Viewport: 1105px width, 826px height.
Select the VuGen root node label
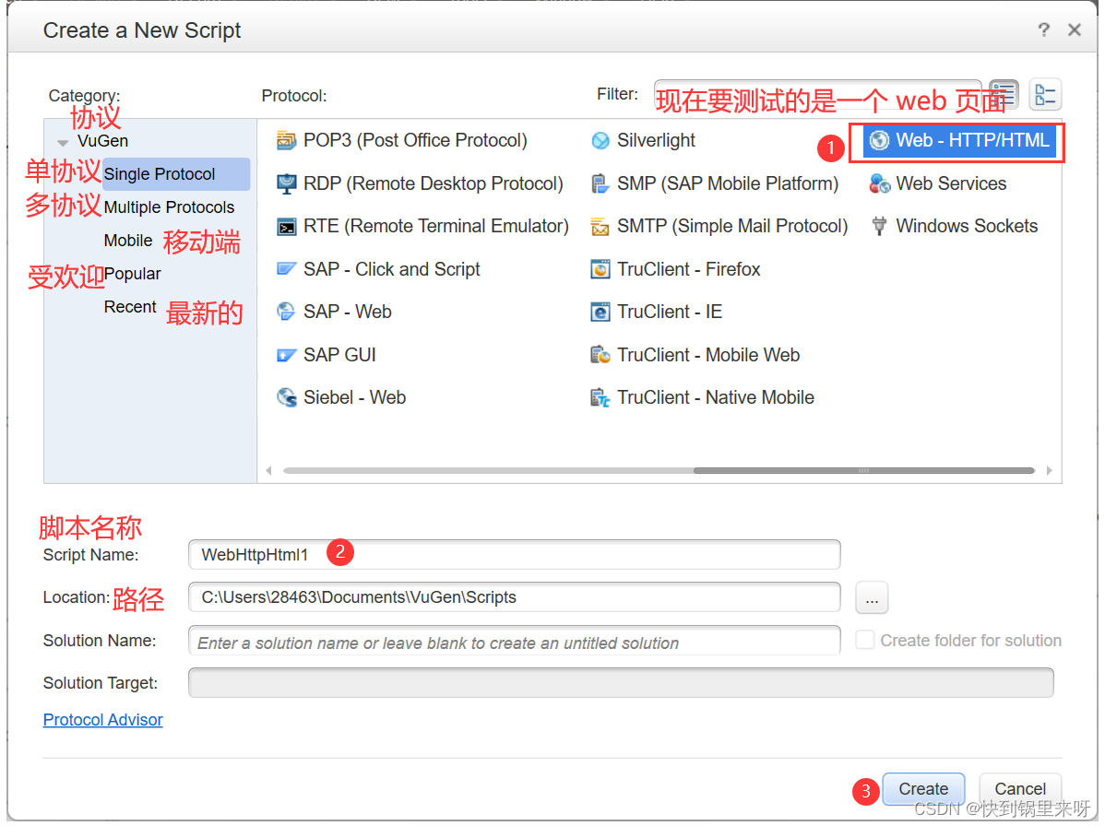pyautogui.click(x=103, y=141)
